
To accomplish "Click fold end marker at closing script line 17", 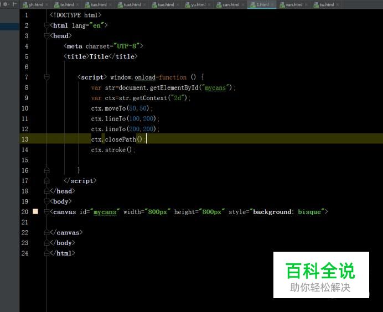I will coord(46,181).
